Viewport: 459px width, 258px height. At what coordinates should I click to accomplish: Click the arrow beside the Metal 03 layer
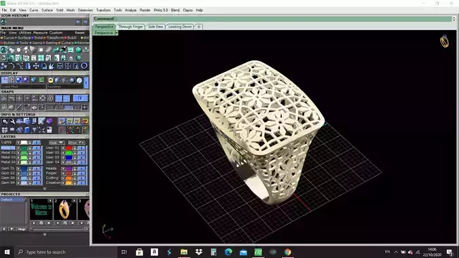pos(18,158)
